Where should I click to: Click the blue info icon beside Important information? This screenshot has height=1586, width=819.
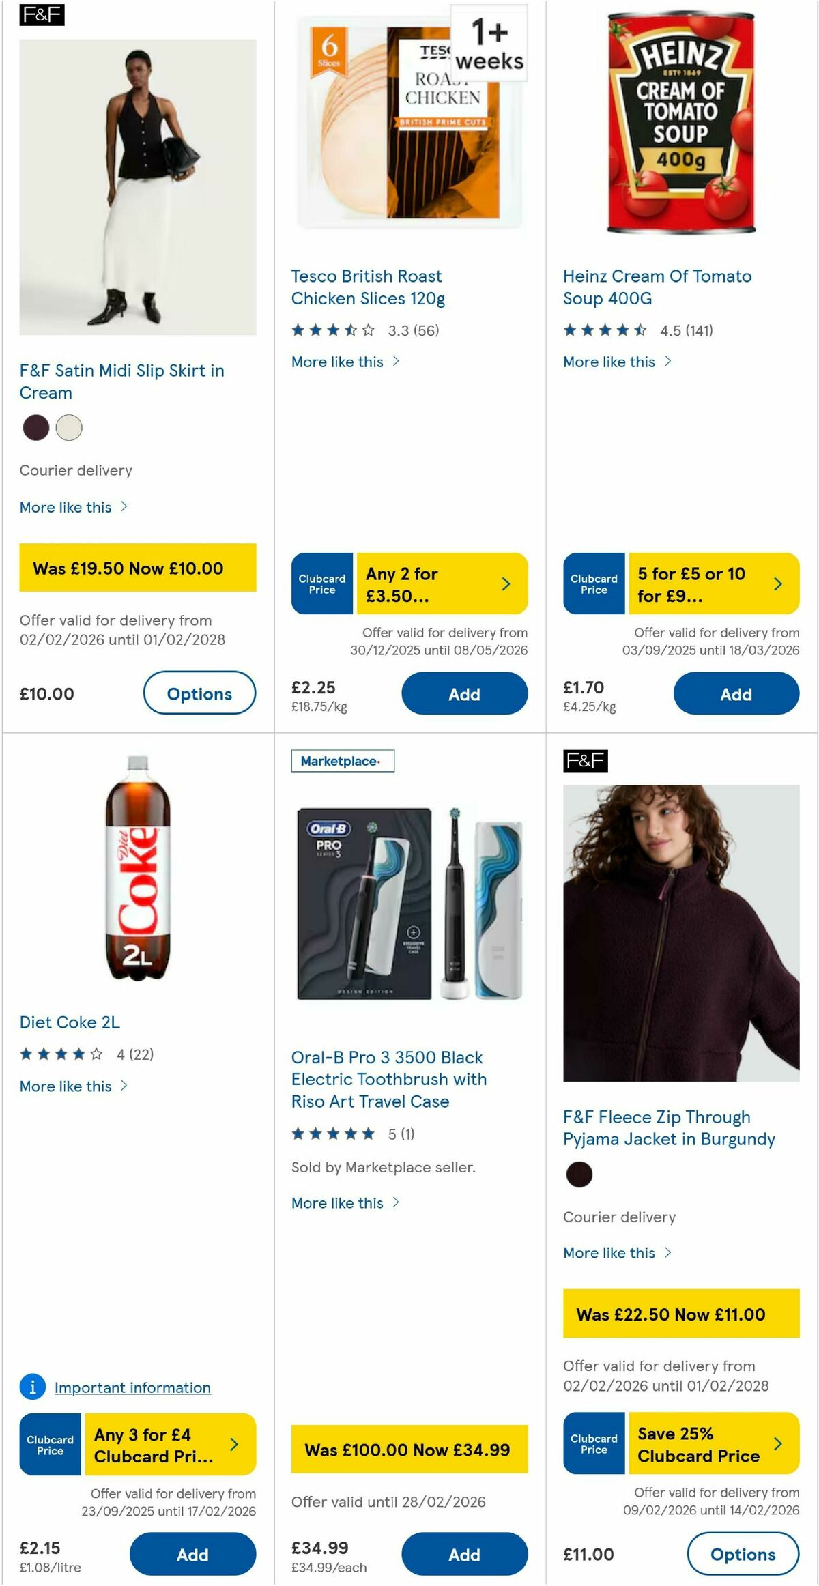tap(32, 1387)
